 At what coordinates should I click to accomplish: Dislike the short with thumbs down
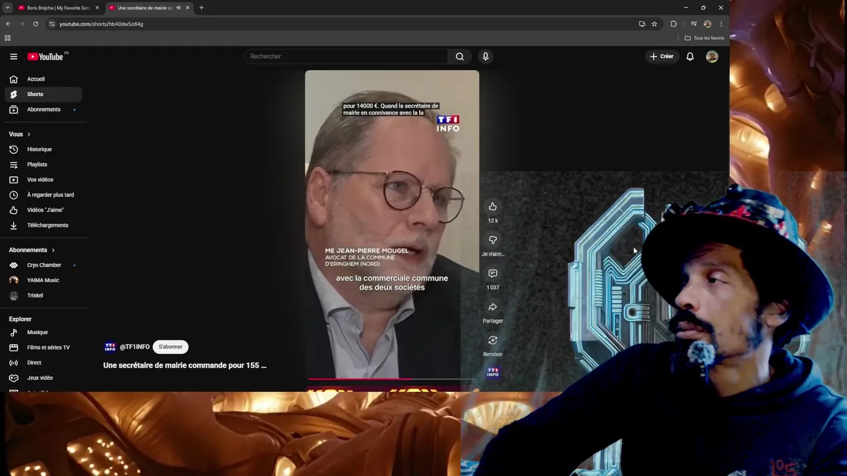tap(492, 240)
